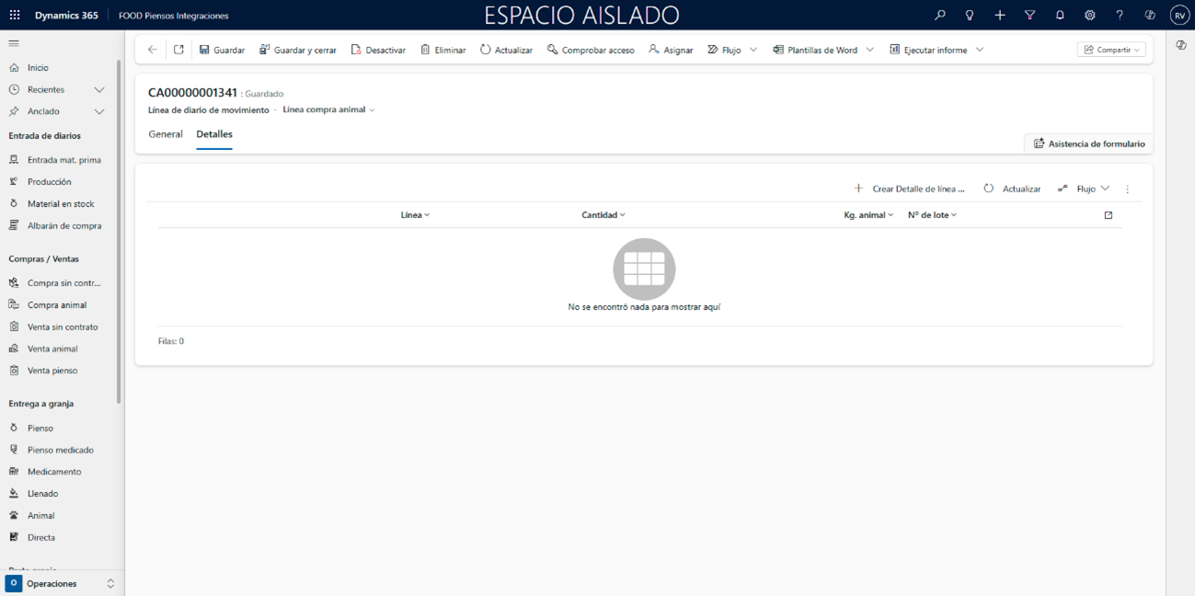The height and width of the screenshot is (596, 1195).
Task: Expand the Recientes section in sidebar
Action: pyautogui.click(x=99, y=90)
